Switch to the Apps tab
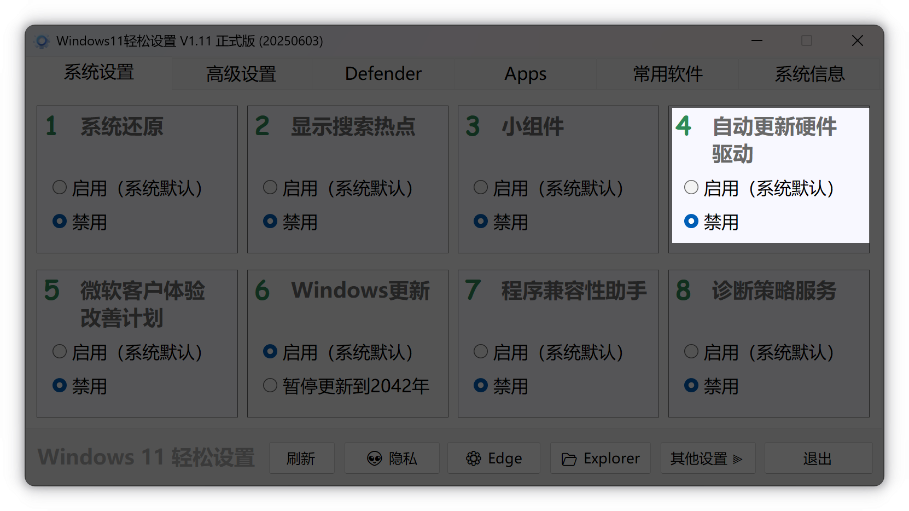909x511 pixels. click(525, 74)
